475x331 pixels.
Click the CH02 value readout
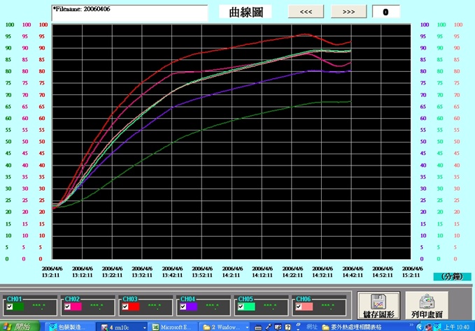[97, 307]
